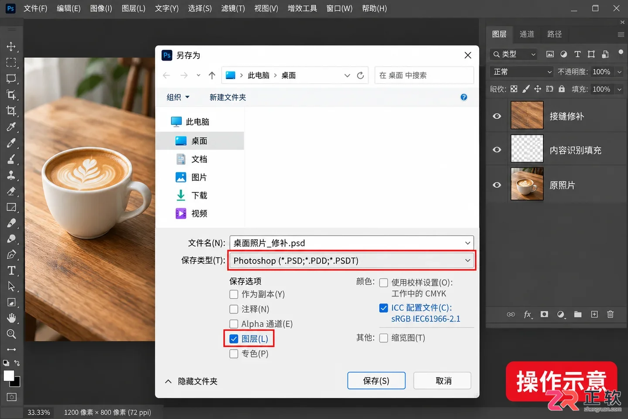Refresh the folder view in Save As dialog

360,76
